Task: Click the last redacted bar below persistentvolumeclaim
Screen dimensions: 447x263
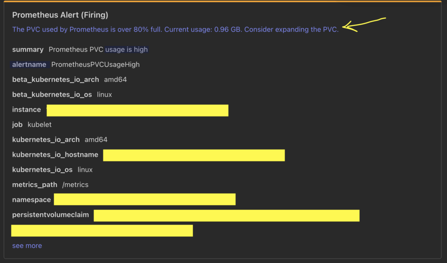Action: 102,231
